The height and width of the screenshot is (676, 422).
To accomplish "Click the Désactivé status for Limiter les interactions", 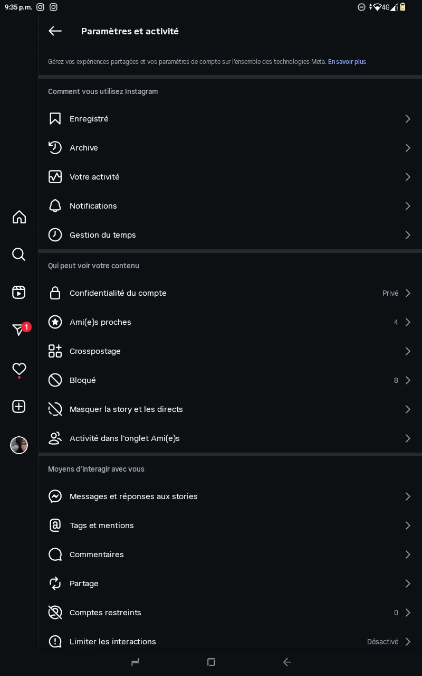I will 382,642.
